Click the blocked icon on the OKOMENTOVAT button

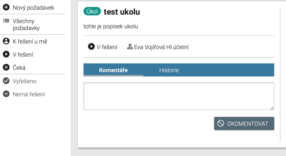coord(221,123)
